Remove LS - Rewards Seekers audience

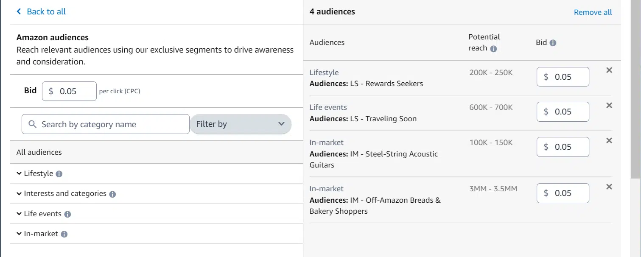coord(609,70)
